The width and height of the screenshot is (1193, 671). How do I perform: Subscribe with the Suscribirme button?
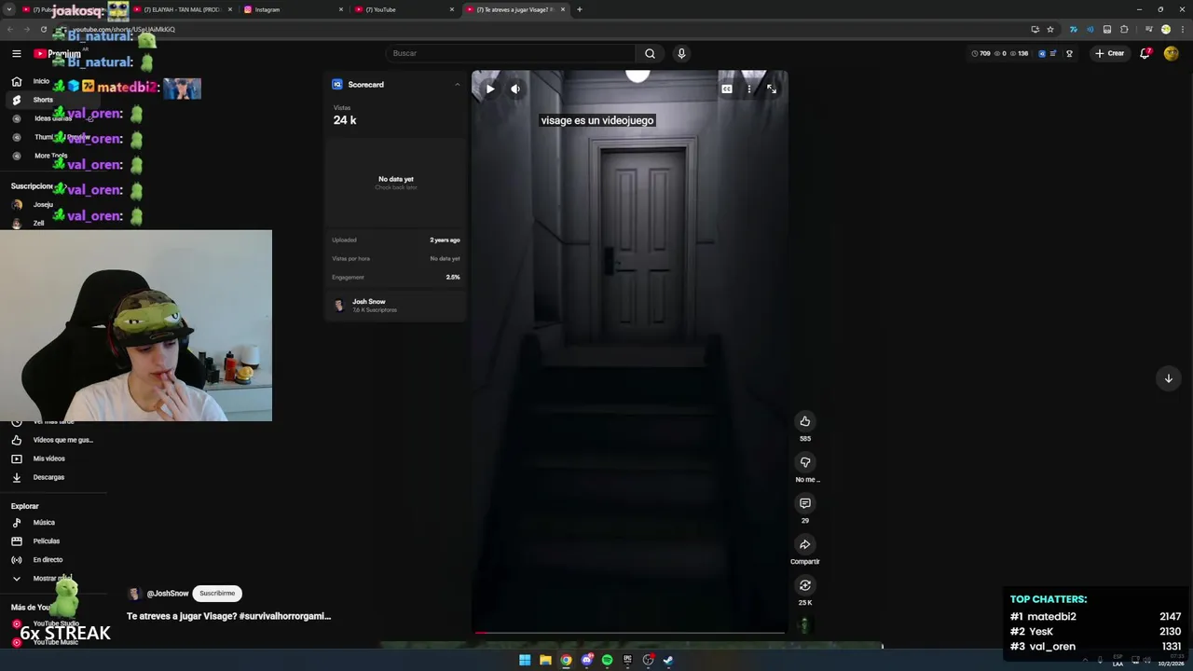(217, 593)
